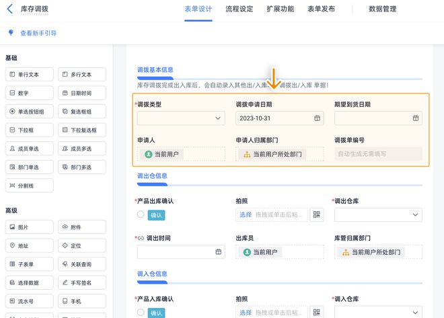The width and height of the screenshot is (444, 318).
Task: Add 下拉框 widget from the sidebar
Action: coord(29,130)
